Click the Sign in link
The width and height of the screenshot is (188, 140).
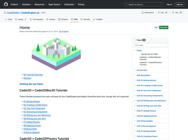169,4
